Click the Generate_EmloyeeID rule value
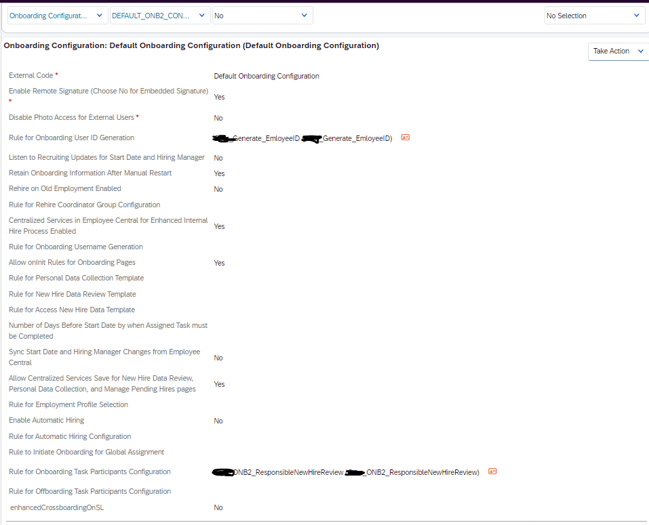The image size is (649, 525). point(302,138)
